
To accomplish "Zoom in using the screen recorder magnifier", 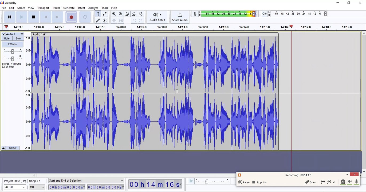I will pyautogui.click(x=322, y=182).
